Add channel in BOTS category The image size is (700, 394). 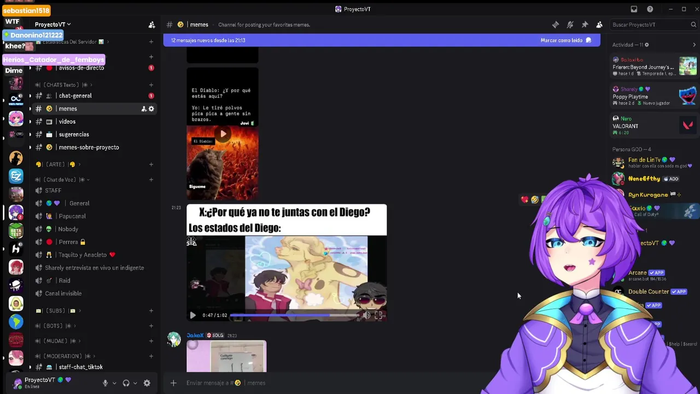click(x=151, y=326)
